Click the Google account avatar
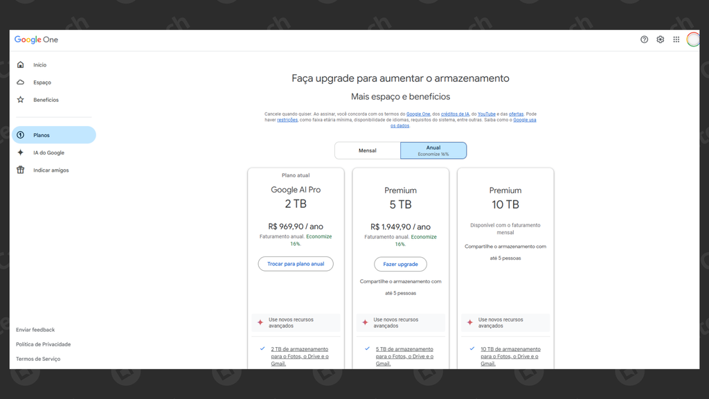Screen dimensions: 709x399 [x=692, y=40]
